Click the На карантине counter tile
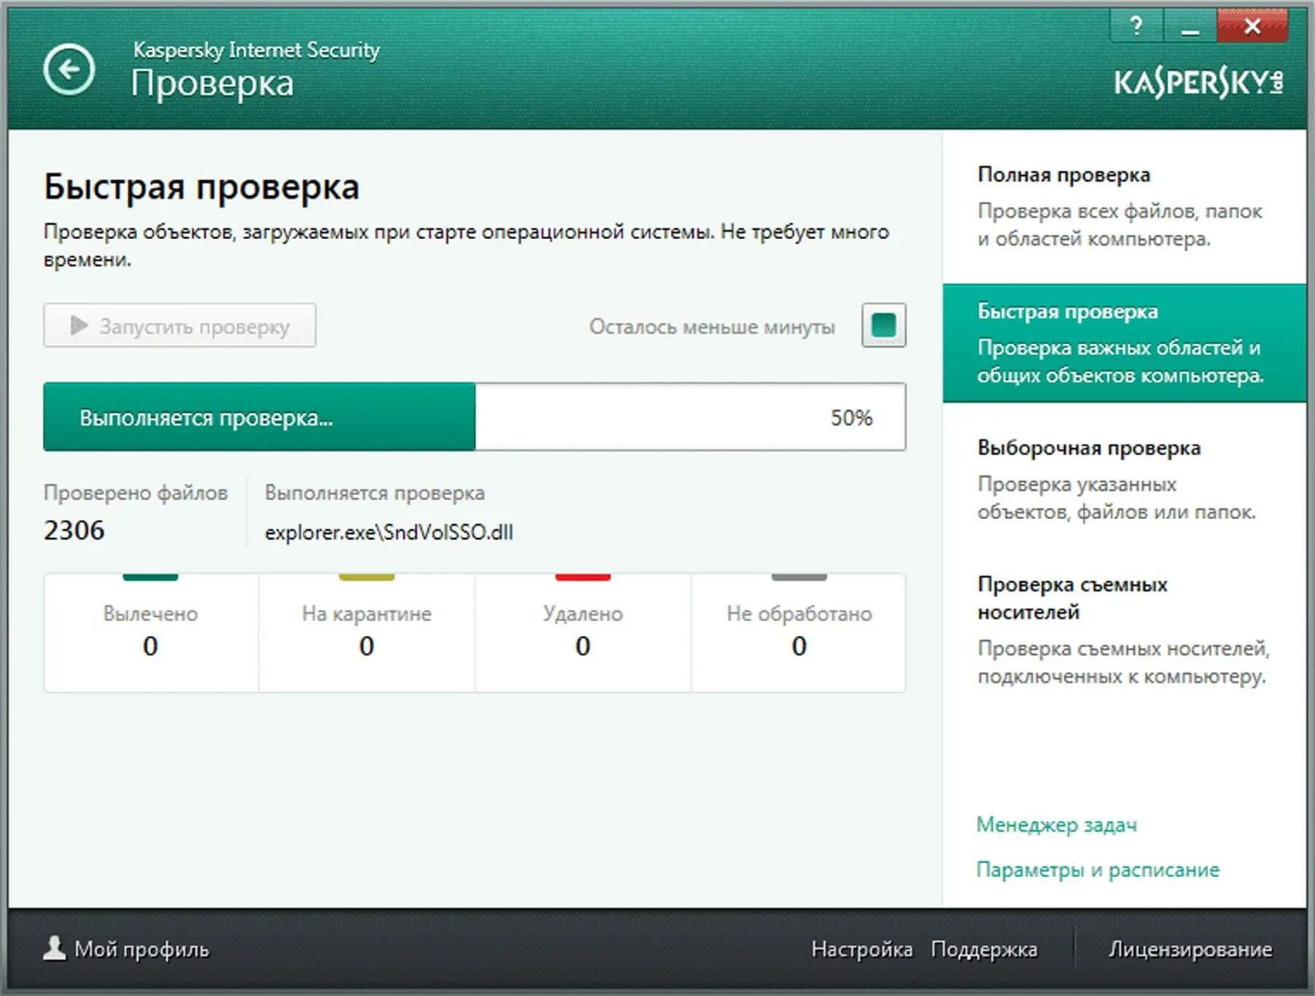The image size is (1315, 996). [366, 632]
